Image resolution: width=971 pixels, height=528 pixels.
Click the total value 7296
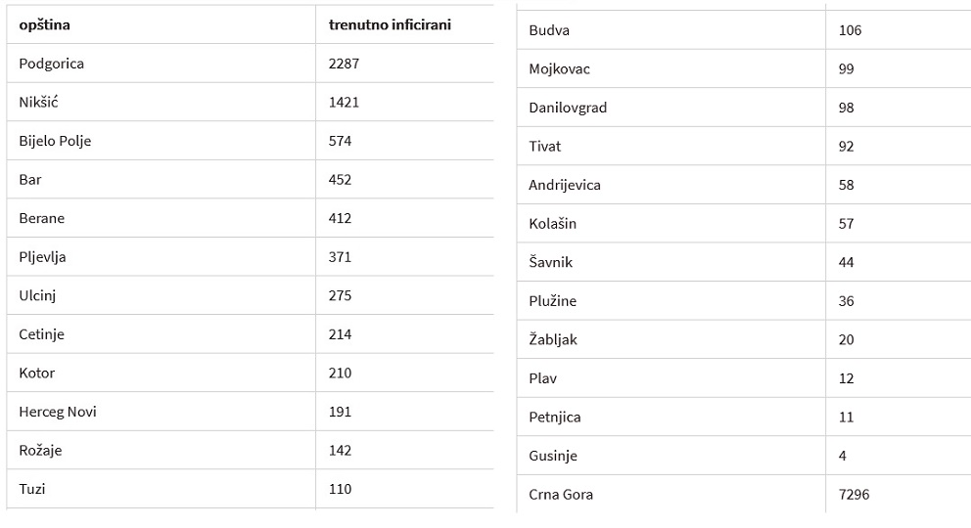coord(854,495)
